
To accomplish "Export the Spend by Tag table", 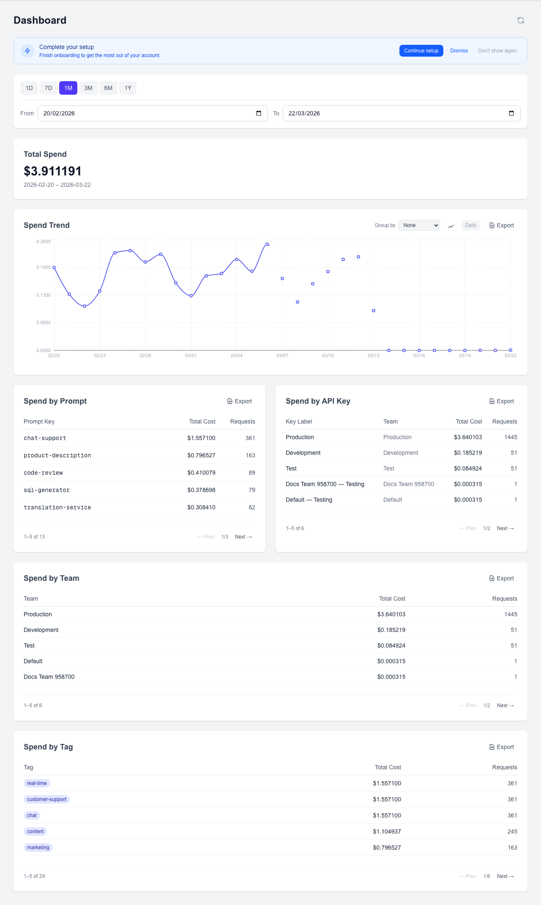I will pyautogui.click(x=501, y=747).
